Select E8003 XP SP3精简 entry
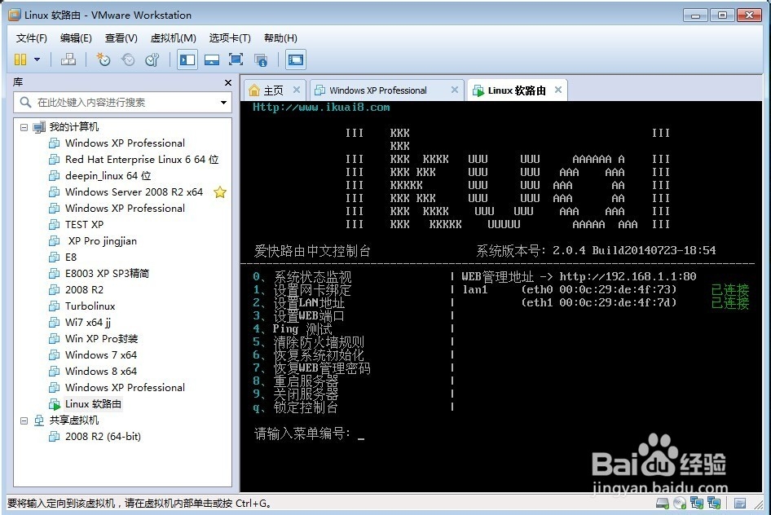Image resolution: width=771 pixels, height=515 pixels. click(107, 273)
